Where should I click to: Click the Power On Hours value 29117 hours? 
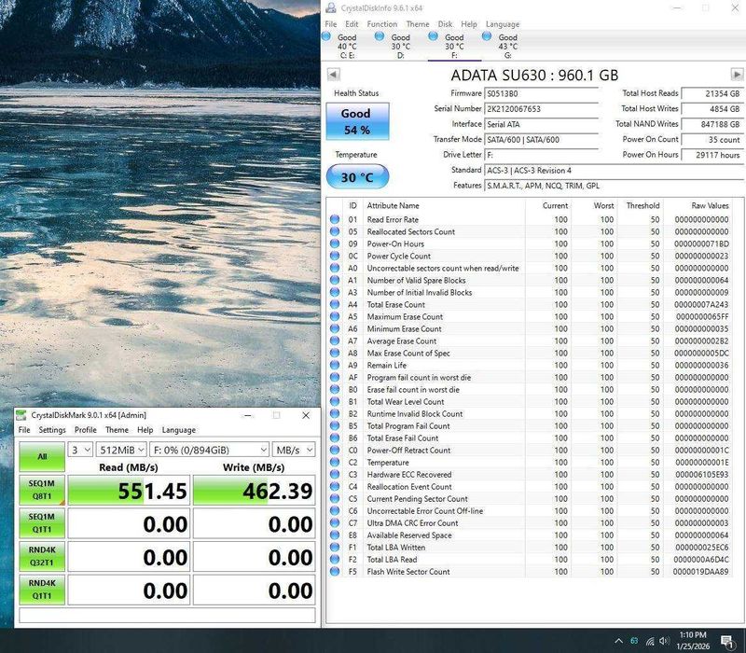tap(712, 155)
